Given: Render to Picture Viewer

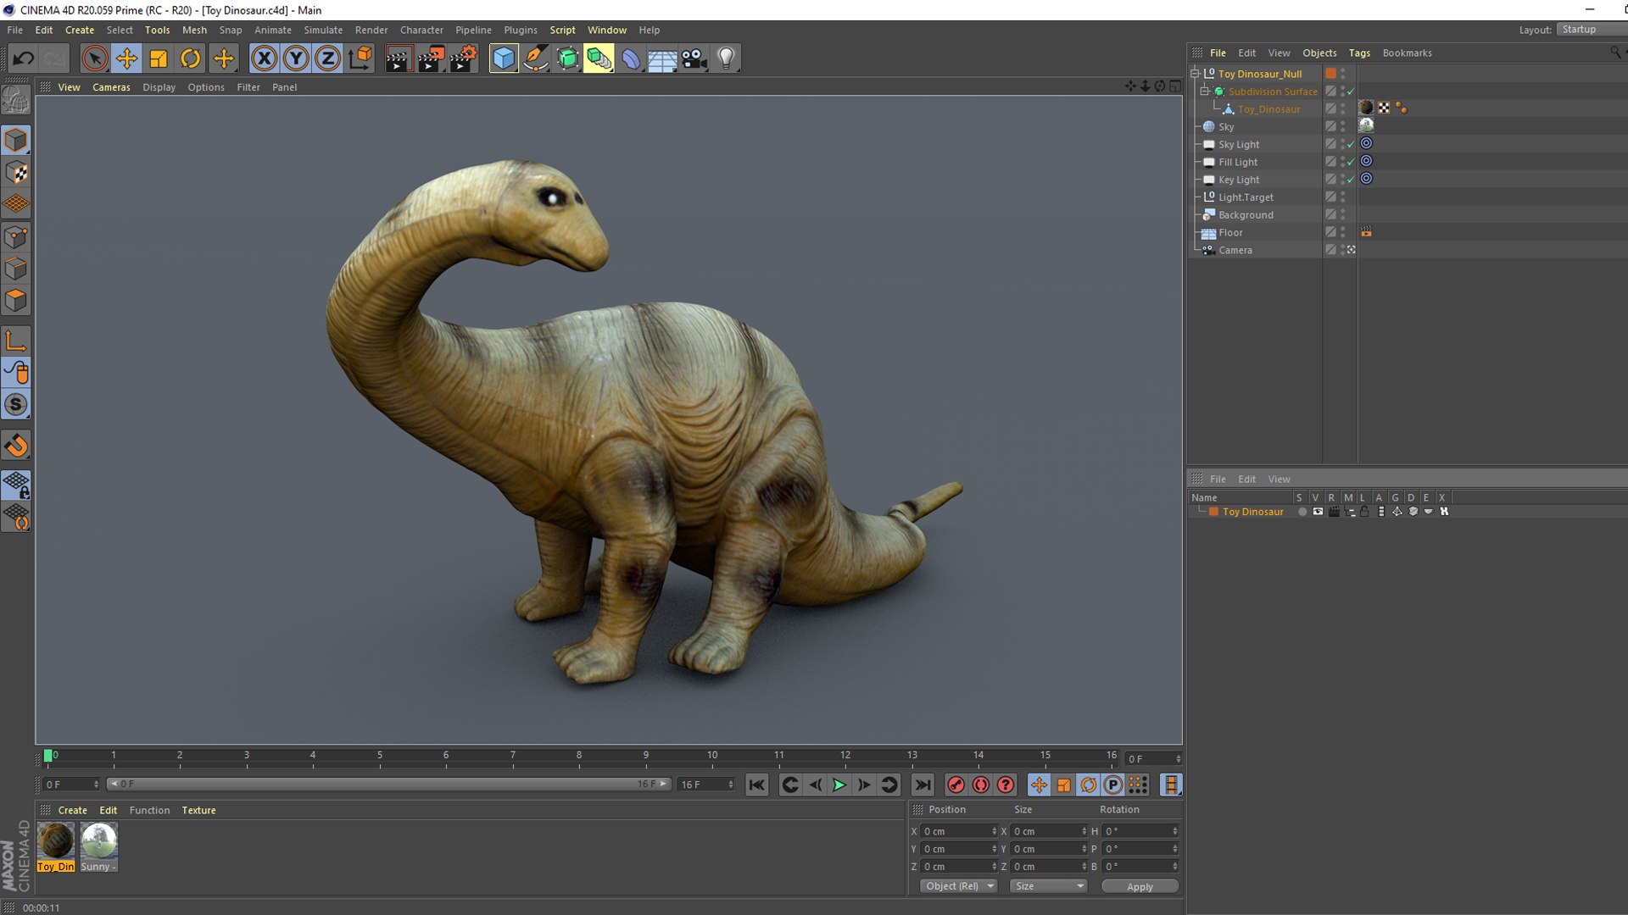Looking at the screenshot, I should (431, 58).
